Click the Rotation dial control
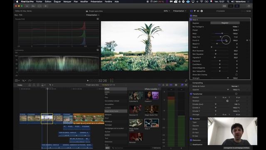The width and height of the screenshot is (266, 150). (x=227, y=101)
